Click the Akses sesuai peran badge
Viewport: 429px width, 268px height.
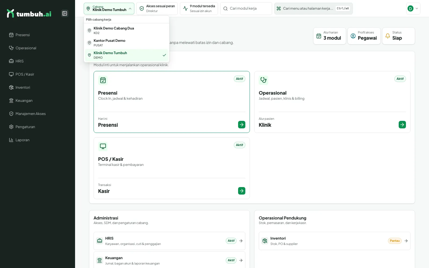coord(157,9)
